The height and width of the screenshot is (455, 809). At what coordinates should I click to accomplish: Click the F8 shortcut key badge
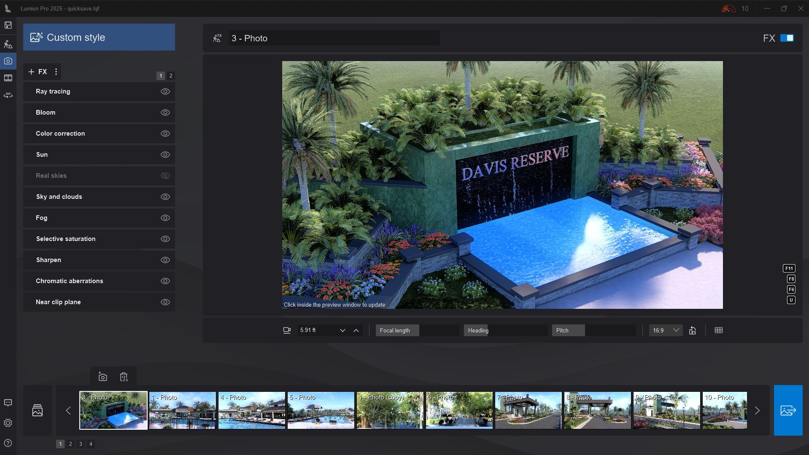[791, 279]
